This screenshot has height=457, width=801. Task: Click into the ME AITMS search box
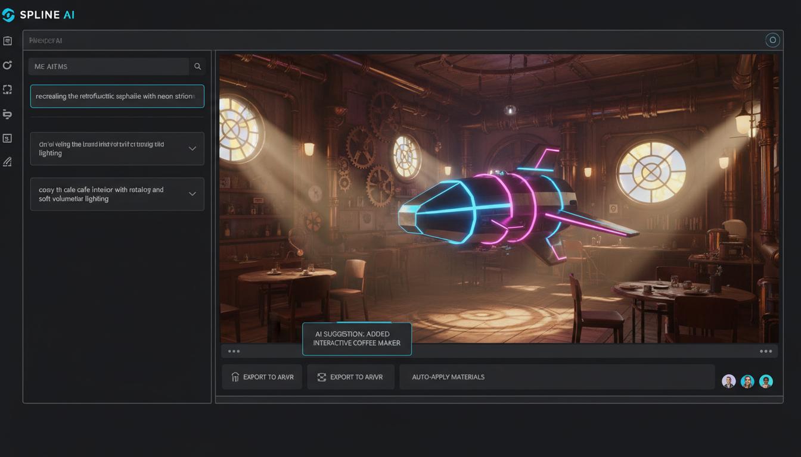point(108,67)
